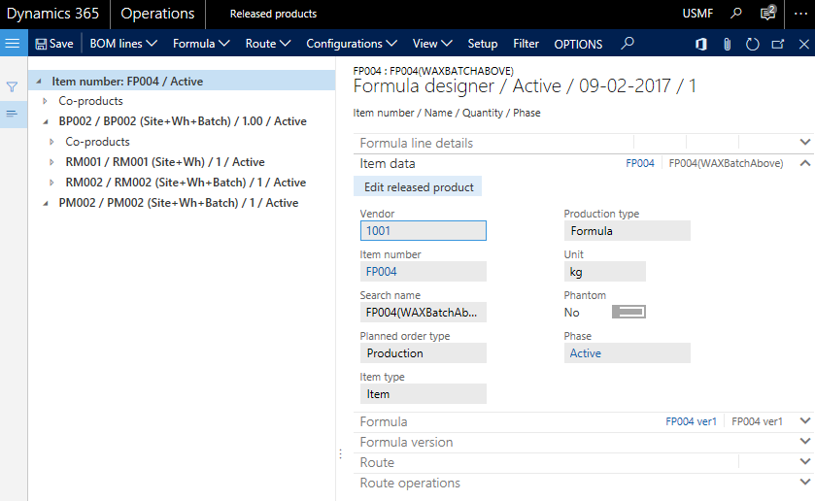Open the Office apps icon
This screenshot has height=501, width=815.
tap(700, 44)
